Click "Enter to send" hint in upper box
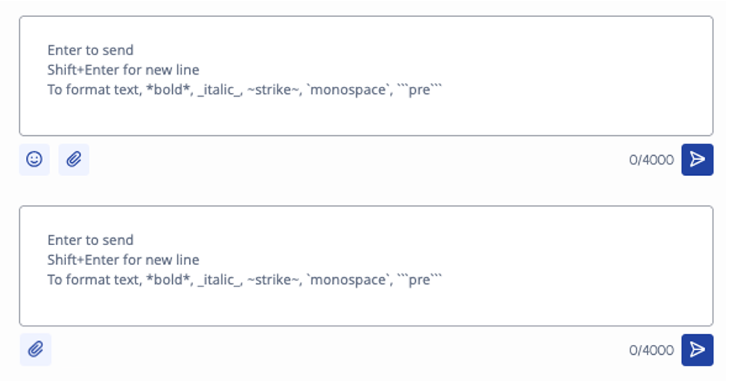 click(x=90, y=50)
